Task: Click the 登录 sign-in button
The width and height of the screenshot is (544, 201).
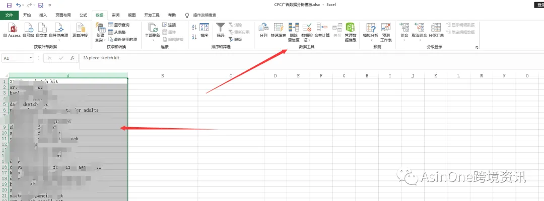Action: [x=538, y=5]
